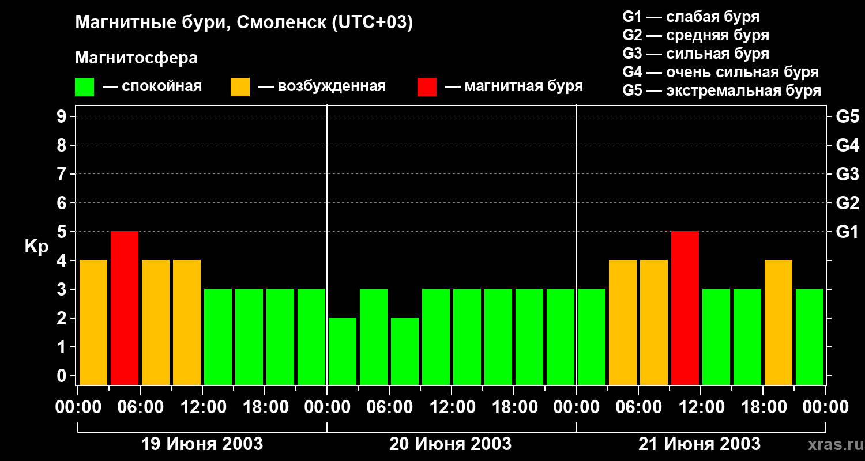Click the '06:00' time label under 19 June
Screen dimensions: 865x461
141,407
